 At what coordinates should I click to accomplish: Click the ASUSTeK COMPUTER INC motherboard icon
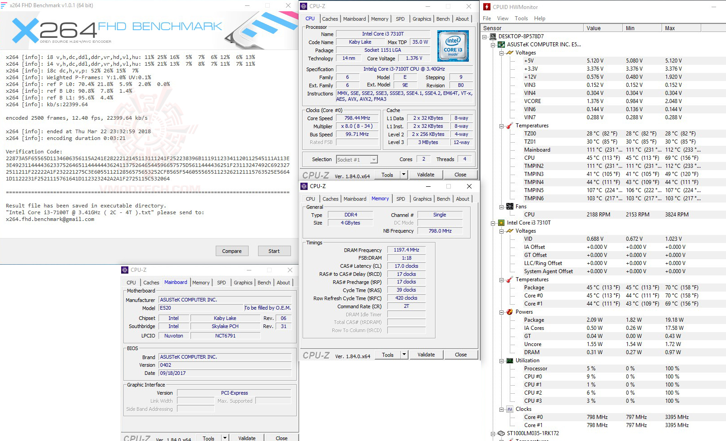point(502,45)
